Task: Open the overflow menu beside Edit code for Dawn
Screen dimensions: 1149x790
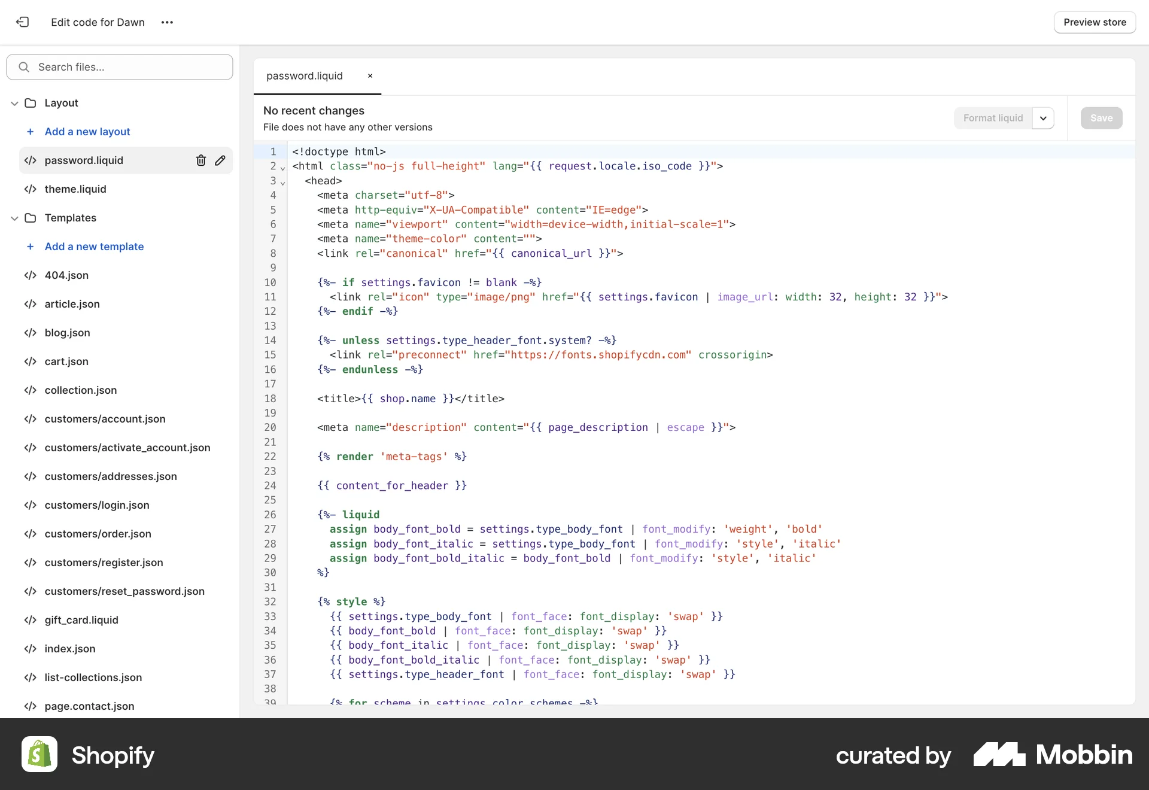Action: click(167, 22)
